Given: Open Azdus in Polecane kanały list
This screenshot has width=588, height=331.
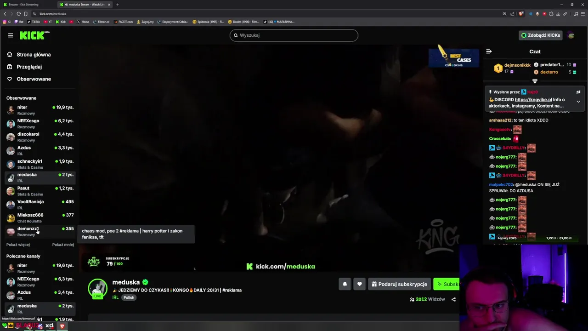Looking at the screenshot, I should pyautogui.click(x=40, y=295).
